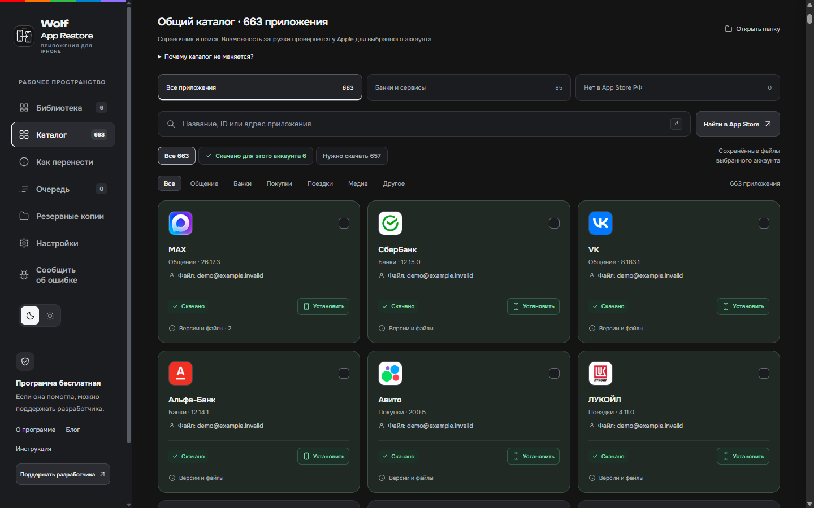
Task: Open Настройки in the sidebar
Action: (x=63, y=243)
